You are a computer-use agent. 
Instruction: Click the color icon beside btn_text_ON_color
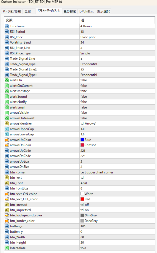6,194
